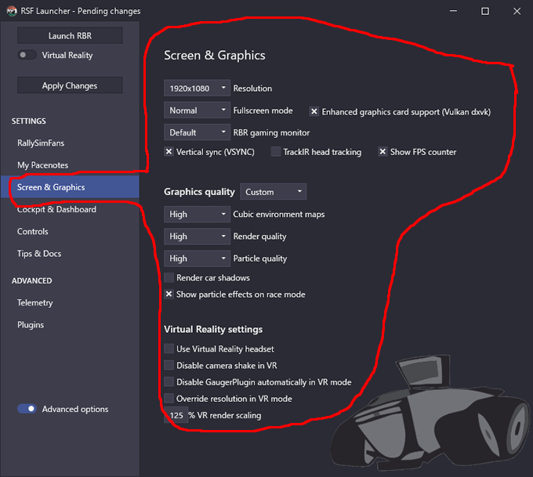Open the Graphics quality Custom dropdown
This screenshot has width=533, height=477.
coord(274,192)
